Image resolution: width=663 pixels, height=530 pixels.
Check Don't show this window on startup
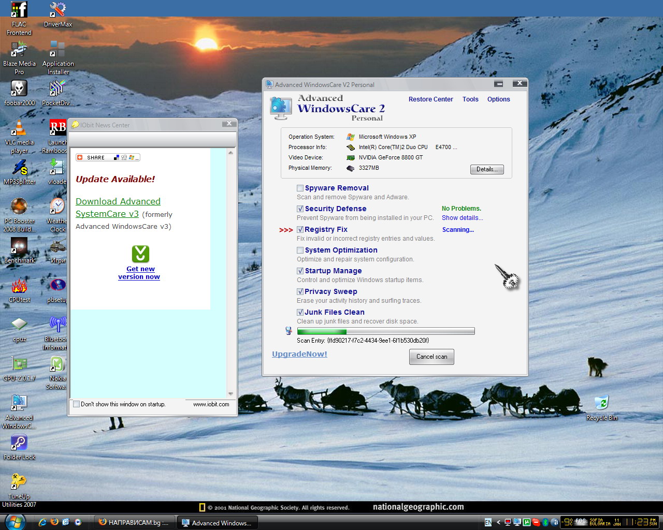[77, 404]
